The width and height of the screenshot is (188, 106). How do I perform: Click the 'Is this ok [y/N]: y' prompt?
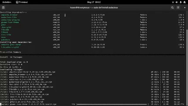(11, 67)
